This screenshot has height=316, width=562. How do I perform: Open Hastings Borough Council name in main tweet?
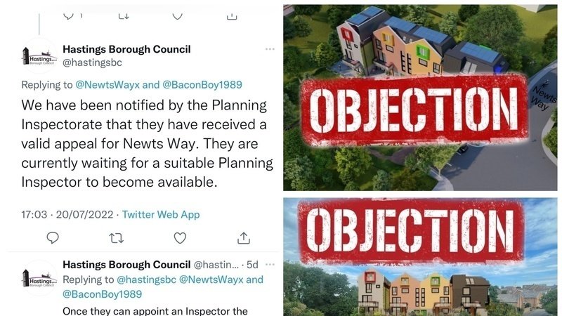126,49
